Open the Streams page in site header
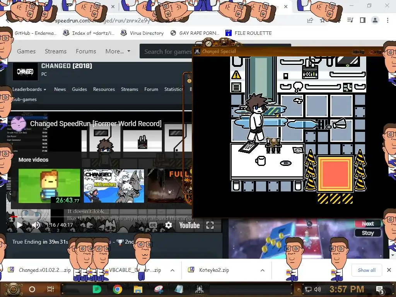The image size is (396, 297). tap(56, 51)
